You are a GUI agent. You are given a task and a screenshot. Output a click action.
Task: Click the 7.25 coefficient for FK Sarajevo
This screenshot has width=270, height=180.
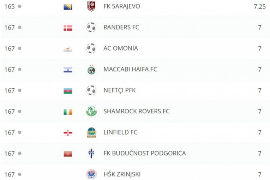[x=259, y=6]
